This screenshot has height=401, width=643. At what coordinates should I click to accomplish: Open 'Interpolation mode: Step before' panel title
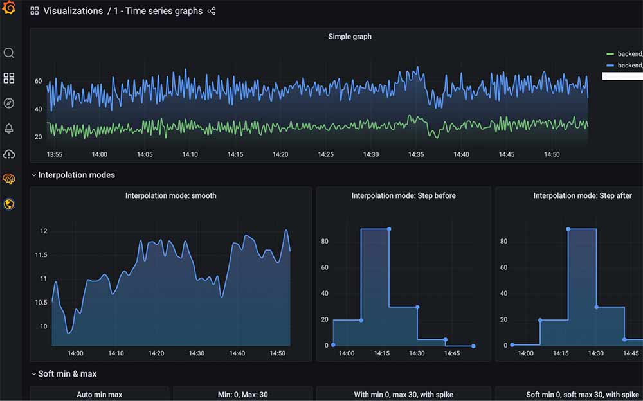pos(404,195)
